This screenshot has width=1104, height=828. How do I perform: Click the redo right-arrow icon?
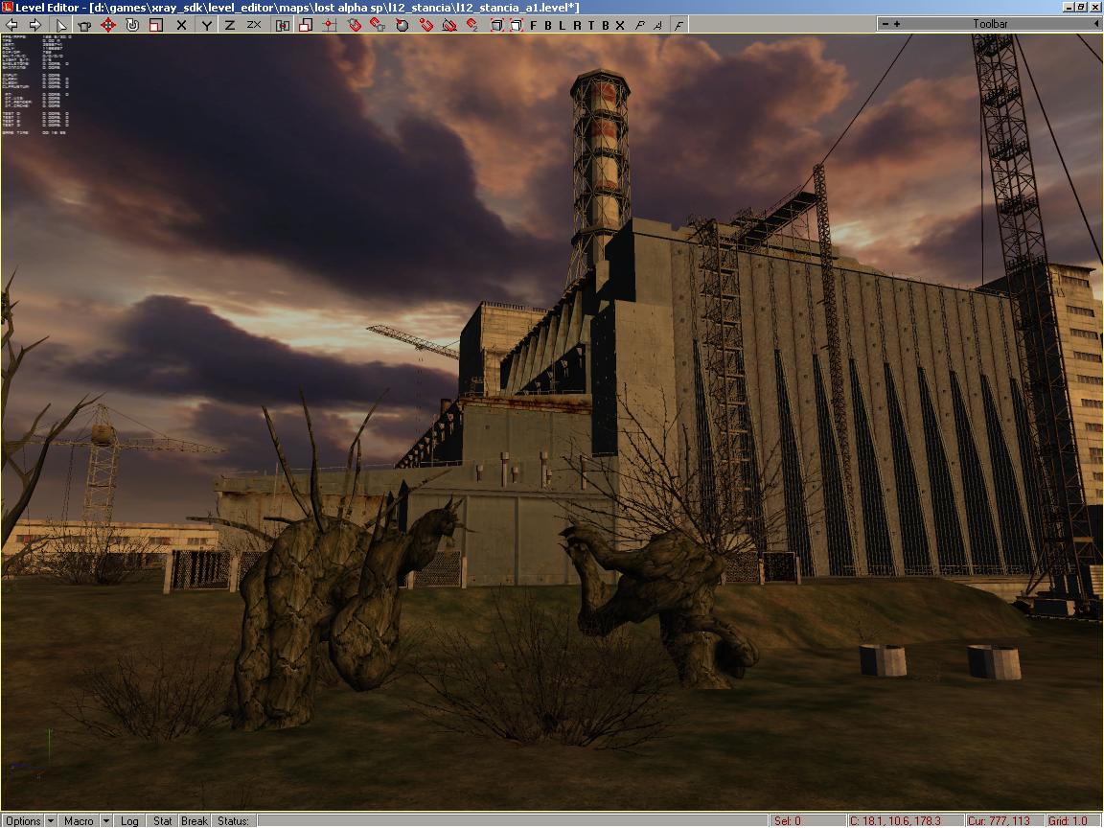(34, 25)
